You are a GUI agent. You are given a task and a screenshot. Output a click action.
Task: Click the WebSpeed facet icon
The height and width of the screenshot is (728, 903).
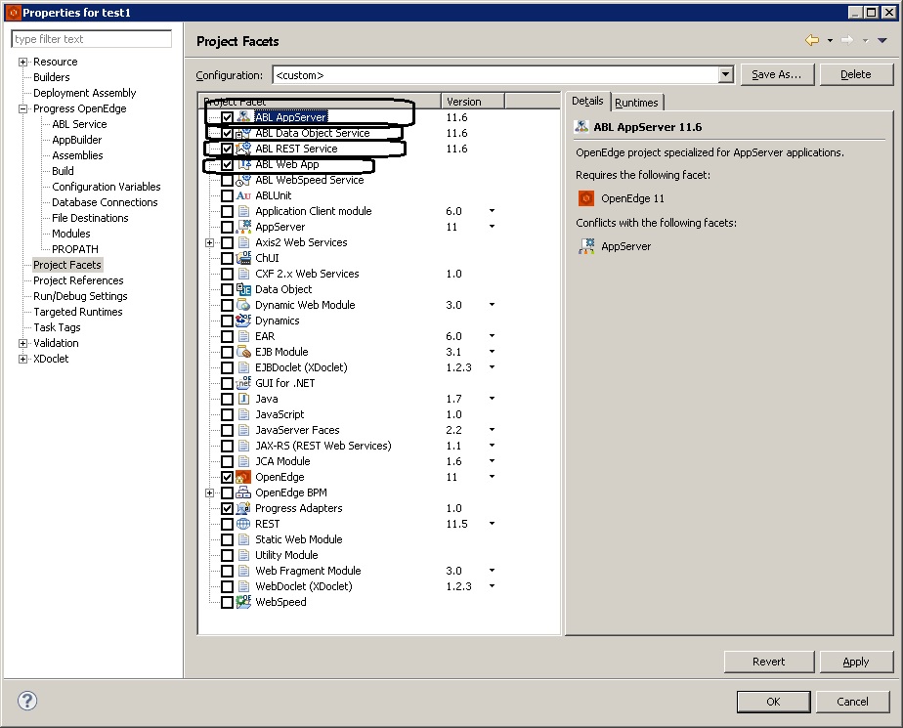[243, 602]
